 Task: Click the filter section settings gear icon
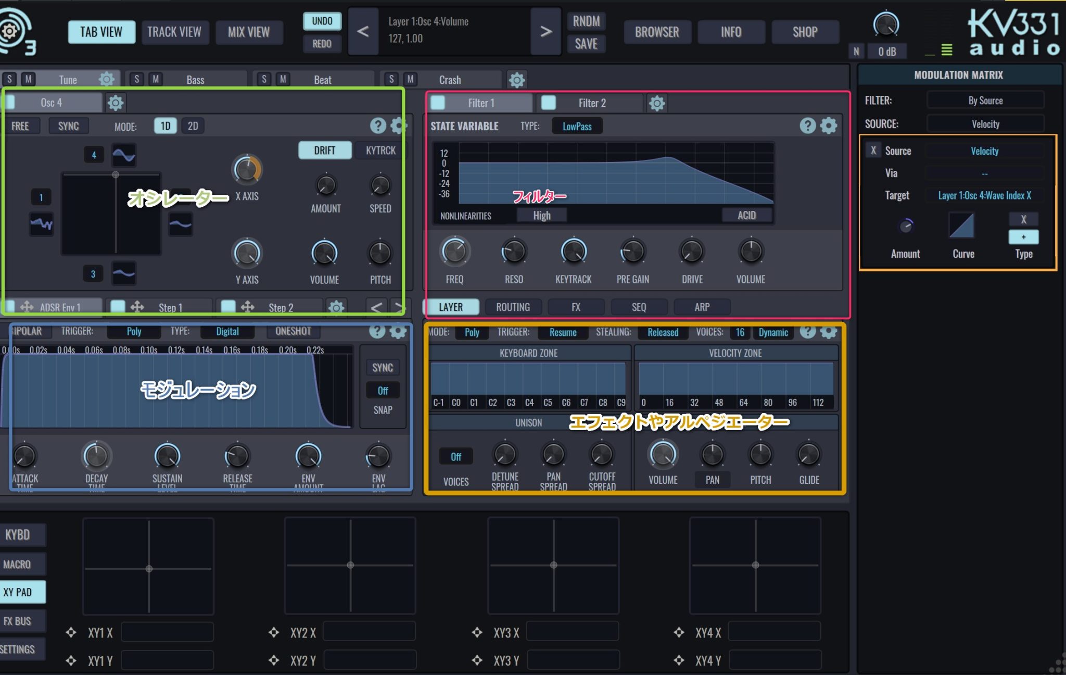click(x=829, y=126)
